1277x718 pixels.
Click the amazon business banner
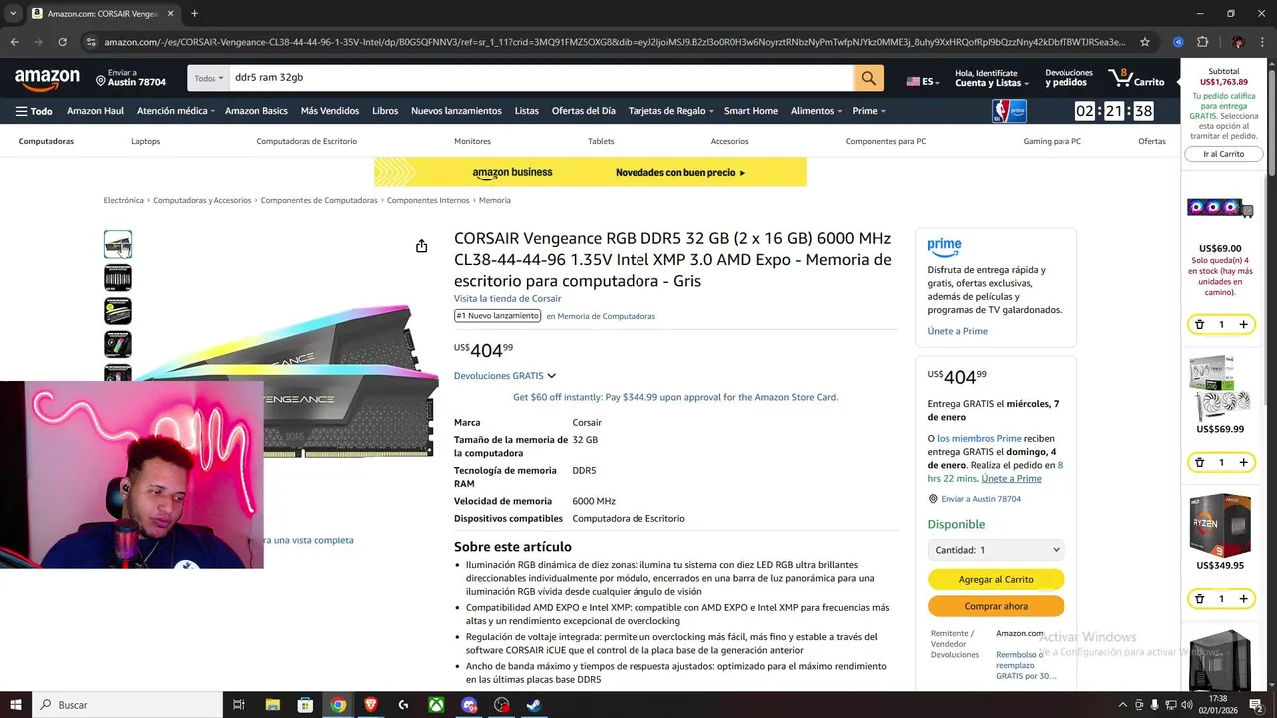pyautogui.click(x=591, y=172)
